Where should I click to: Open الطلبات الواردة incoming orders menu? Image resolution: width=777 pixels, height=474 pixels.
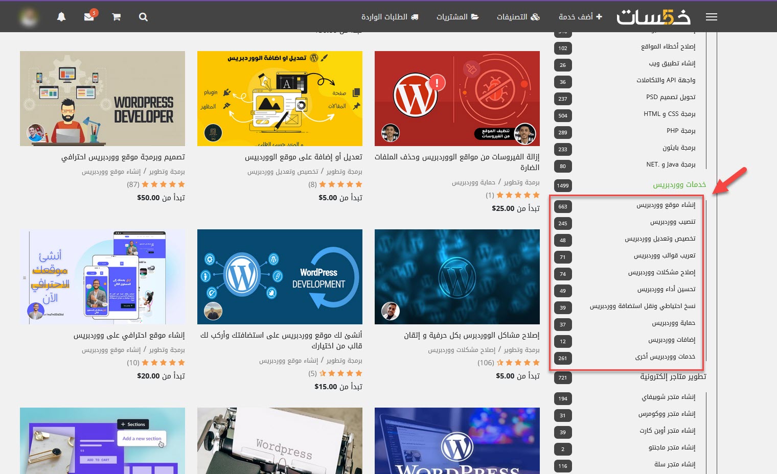390,17
